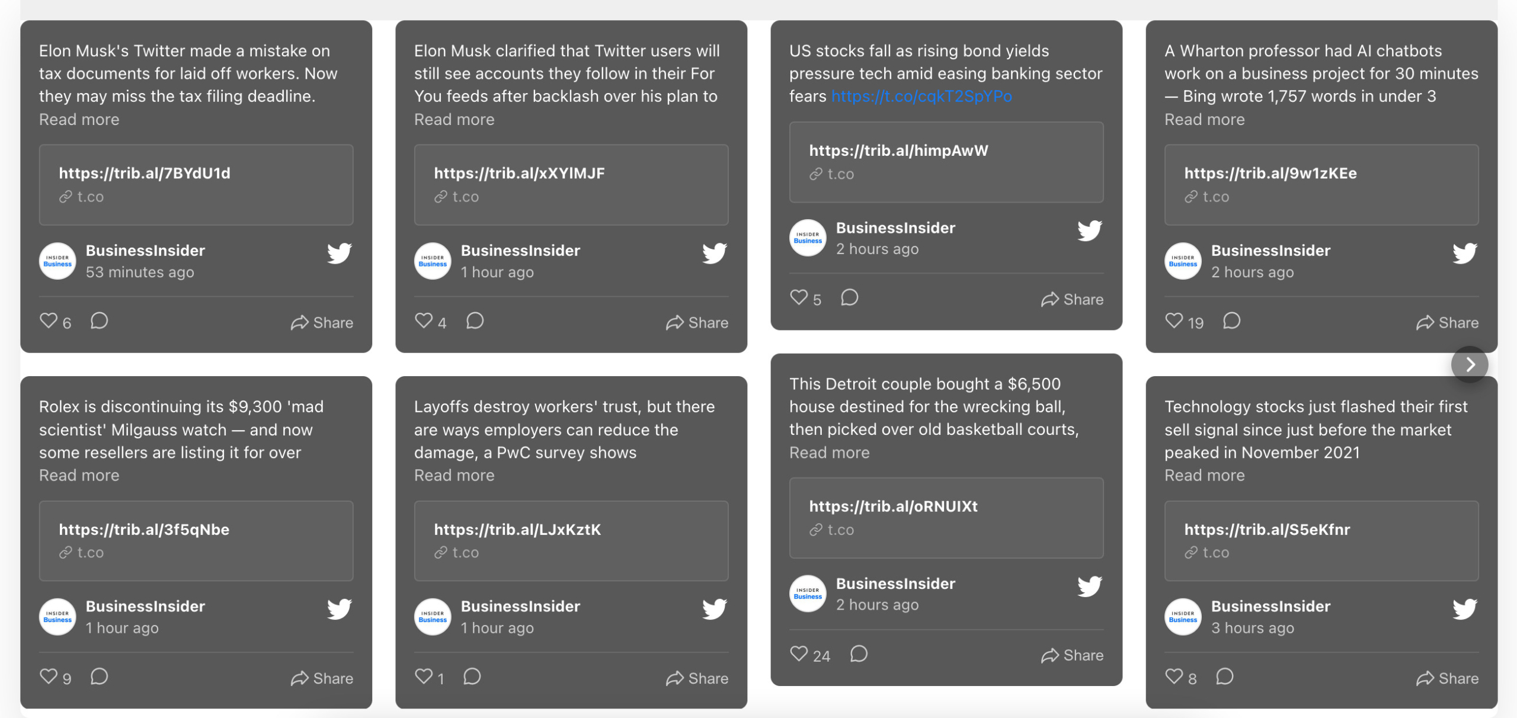Click the Twitter bird icon on the technology stocks post
This screenshot has width=1517, height=718.
click(1465, 608)
